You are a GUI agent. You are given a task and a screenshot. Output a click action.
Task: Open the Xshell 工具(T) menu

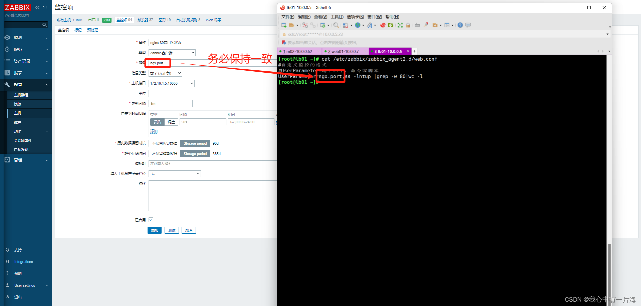(337, 17)
